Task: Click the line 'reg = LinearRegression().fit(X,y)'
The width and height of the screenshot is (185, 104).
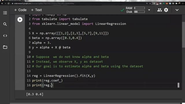Action: coord(64,76)
